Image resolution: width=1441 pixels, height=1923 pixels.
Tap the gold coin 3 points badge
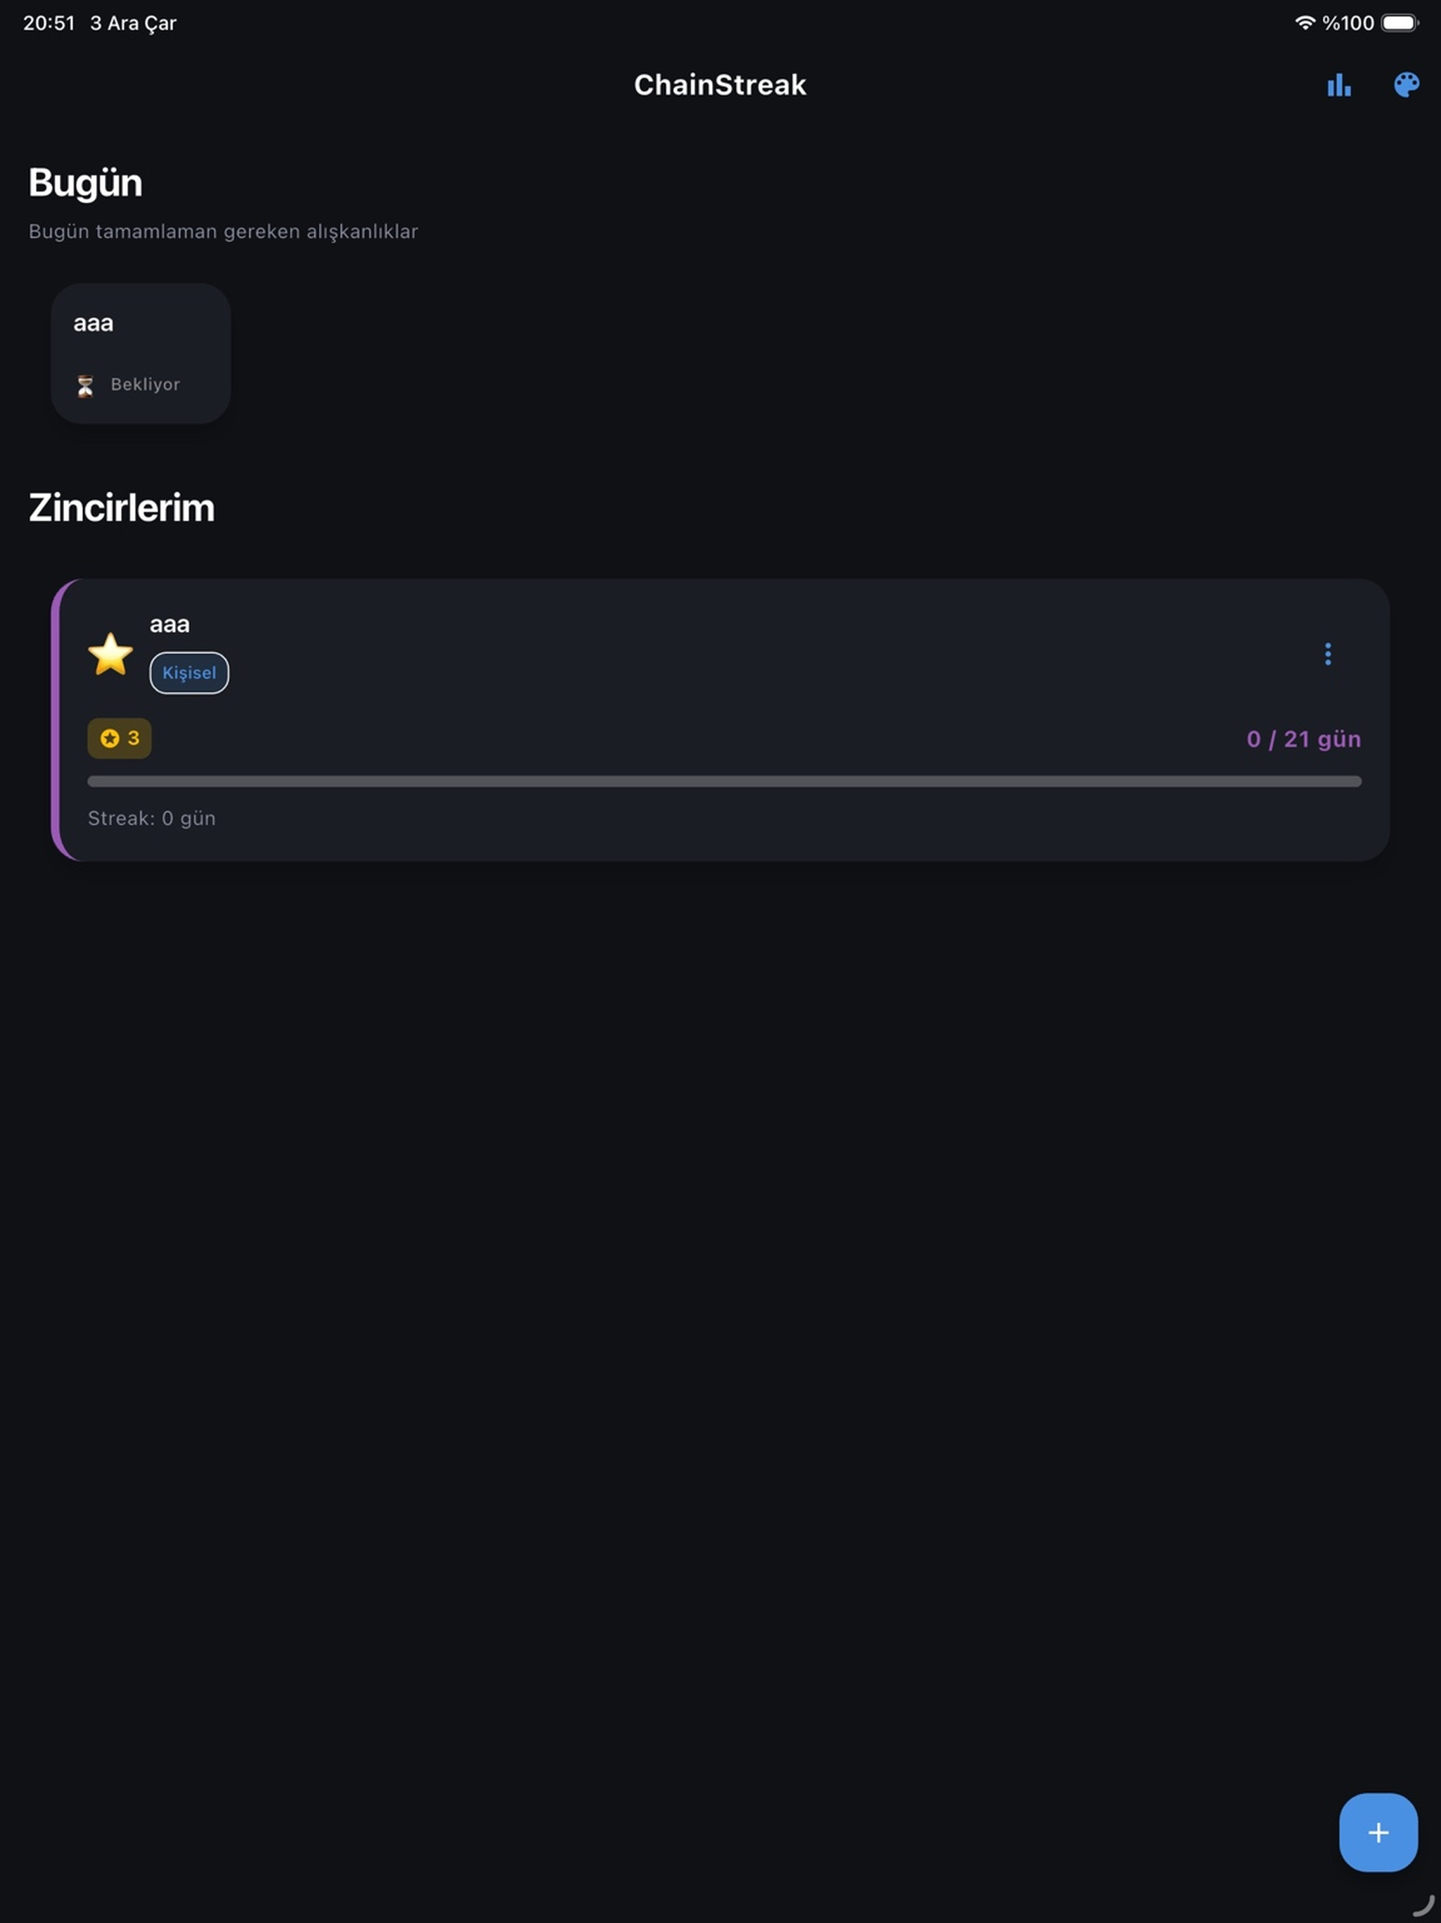[x=119, y=738]
